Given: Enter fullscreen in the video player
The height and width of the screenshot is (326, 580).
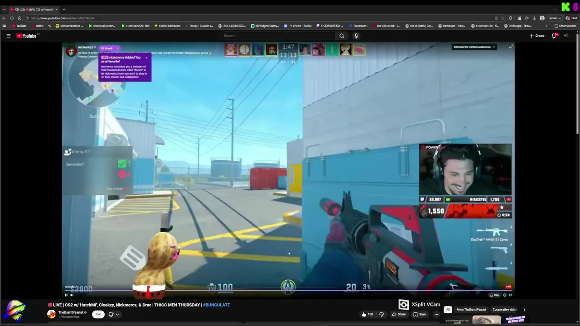Looking at the screenshot, I should 510,295.
